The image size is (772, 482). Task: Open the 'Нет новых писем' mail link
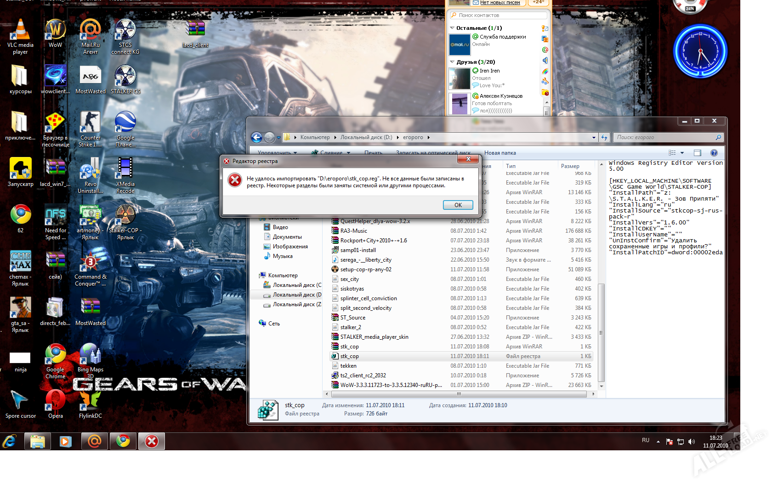point(500,3)
